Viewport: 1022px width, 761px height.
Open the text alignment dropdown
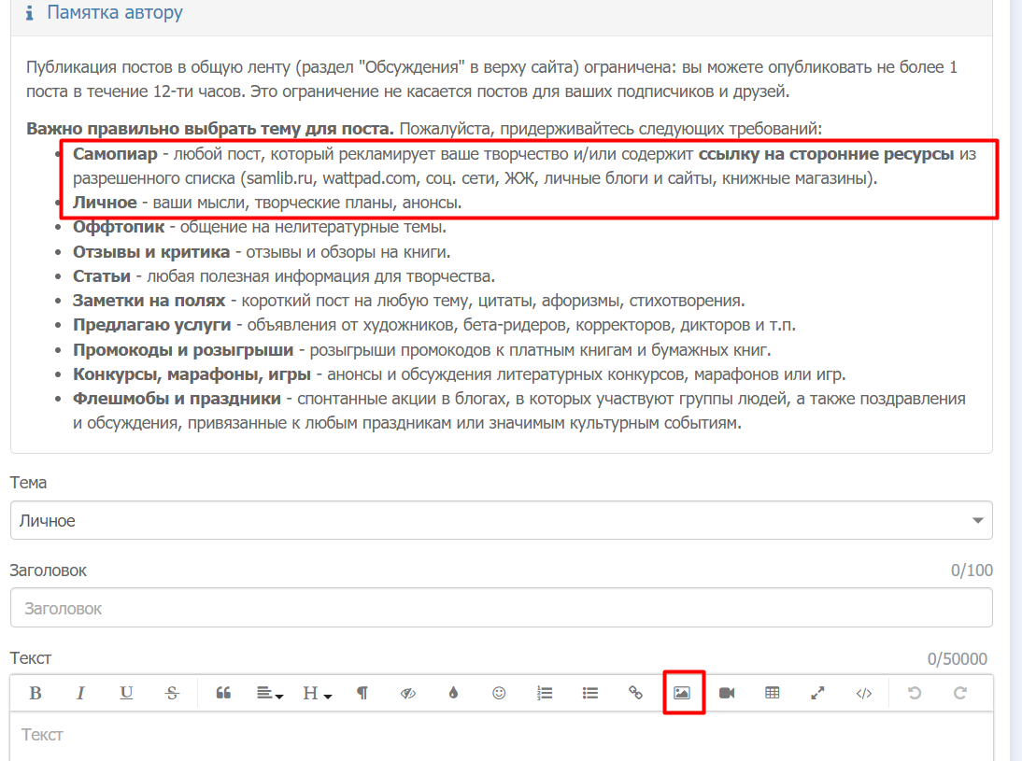(x=269, y=693)
